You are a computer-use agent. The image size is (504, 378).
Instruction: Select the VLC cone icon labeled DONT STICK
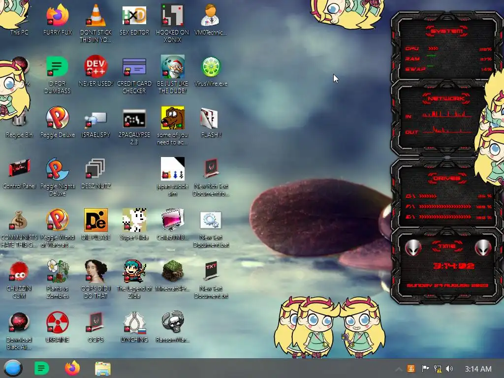[x=96, y=23]
